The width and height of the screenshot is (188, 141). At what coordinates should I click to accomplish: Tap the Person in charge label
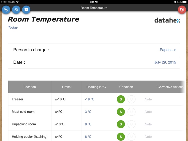click(x=31, y=50)
